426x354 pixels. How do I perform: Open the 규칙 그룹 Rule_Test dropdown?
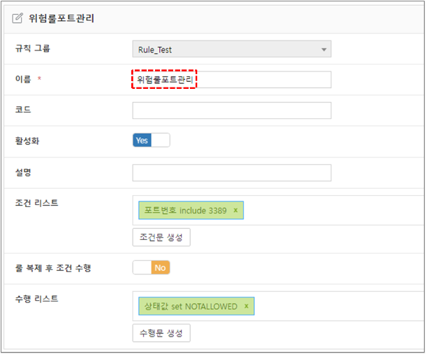[x=232, y=49]
